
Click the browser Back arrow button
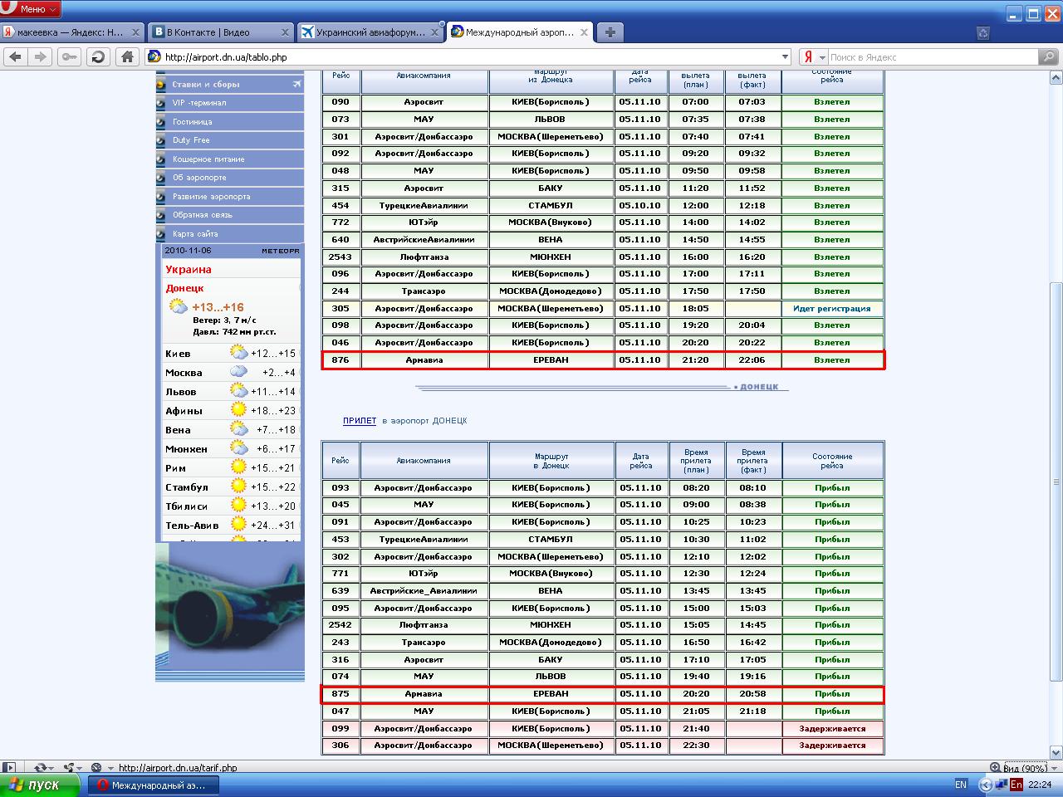[15, 57]
